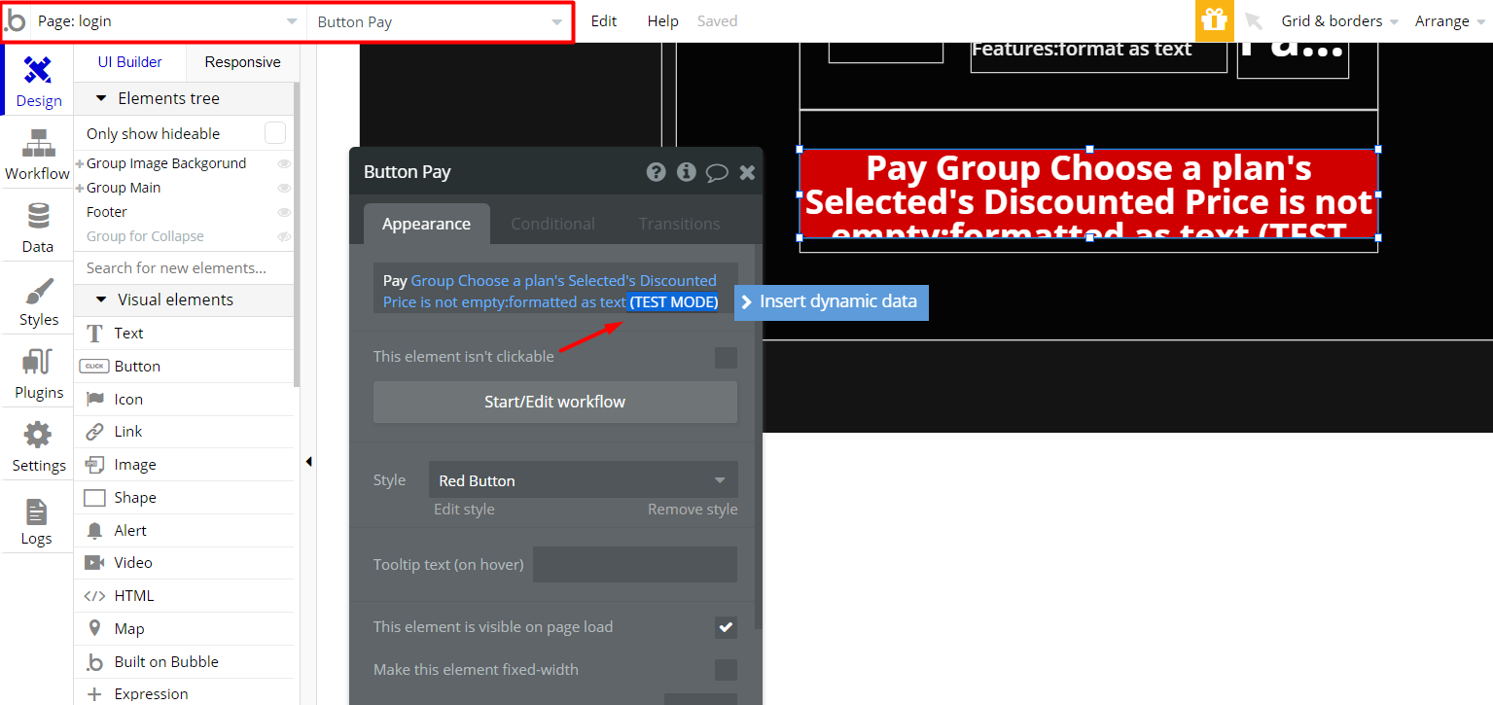Open the Style dropdown showing Red Button
1493x705 pixels.
583,480
